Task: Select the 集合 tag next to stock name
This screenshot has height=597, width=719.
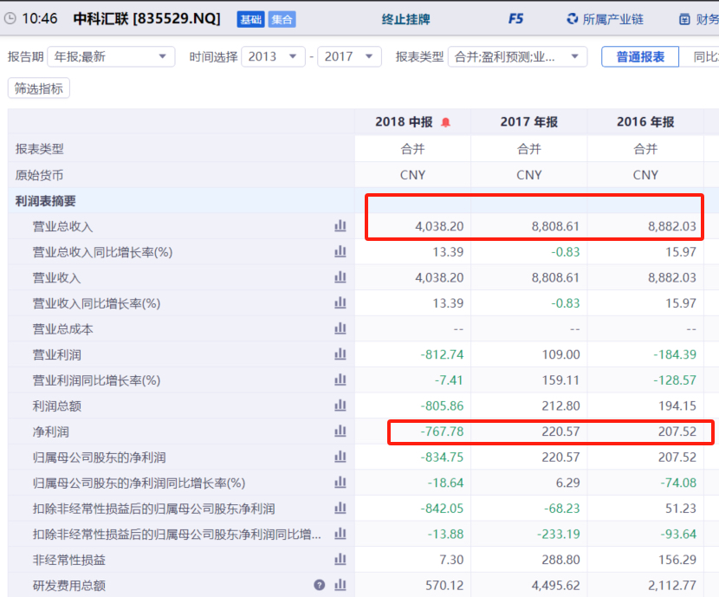Action: (x=281, y=18)
